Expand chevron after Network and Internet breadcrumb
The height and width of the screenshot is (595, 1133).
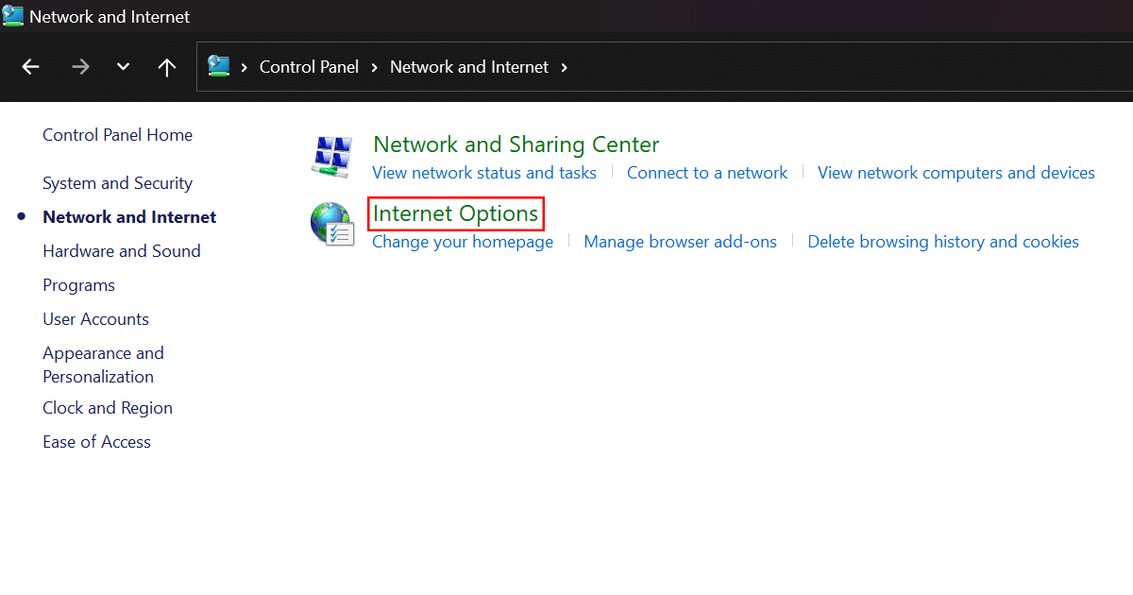(x=565, y=67)
